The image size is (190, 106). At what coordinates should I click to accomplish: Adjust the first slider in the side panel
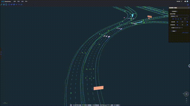pos(182,22)
